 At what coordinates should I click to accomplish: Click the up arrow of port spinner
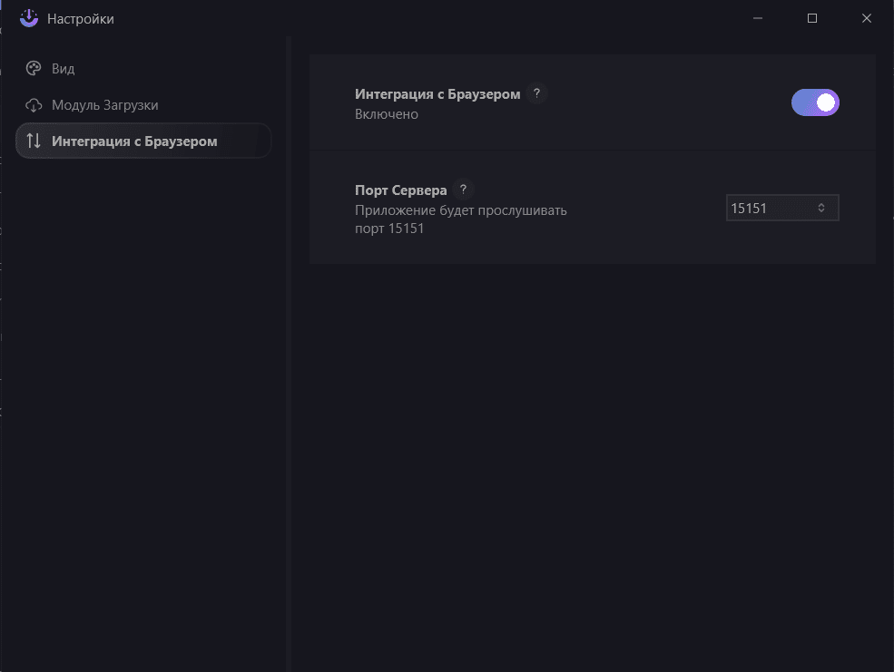(x=821, y=204)
